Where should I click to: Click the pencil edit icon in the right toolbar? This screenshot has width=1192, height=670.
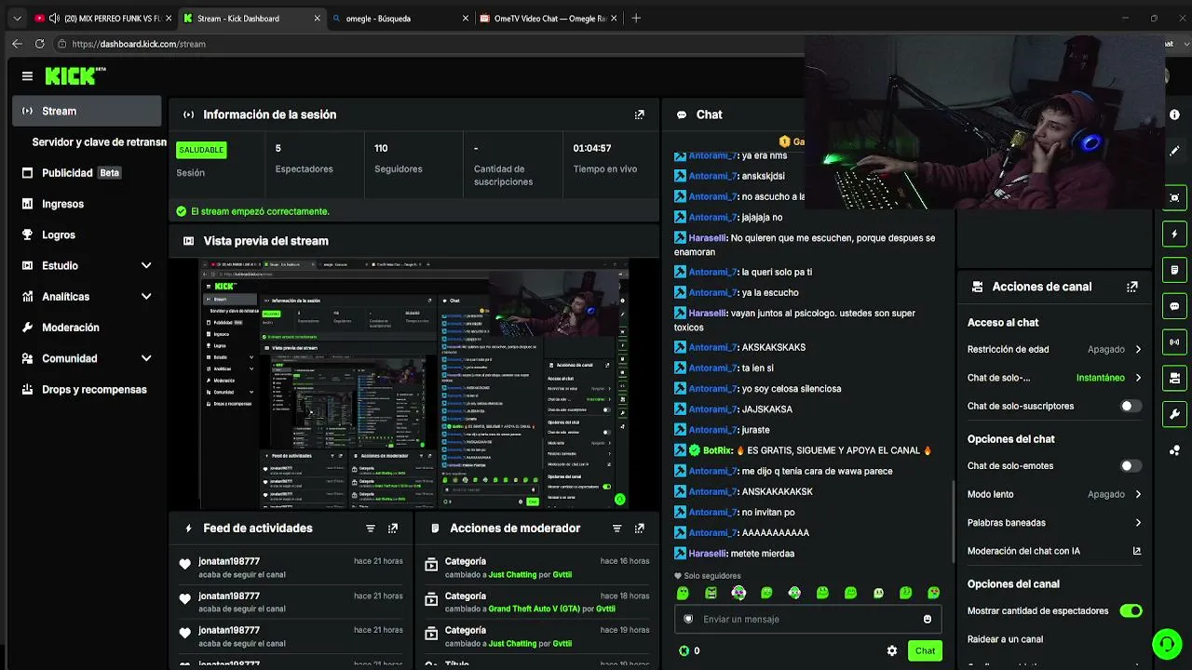[1174, 151]
